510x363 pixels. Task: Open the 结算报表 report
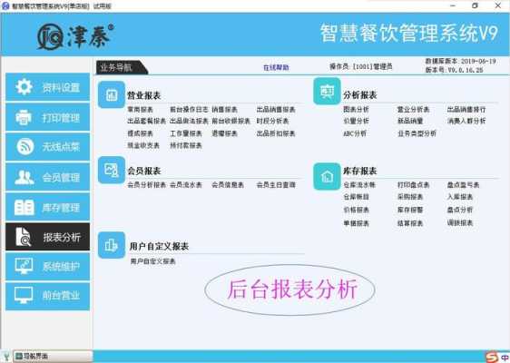410,223
